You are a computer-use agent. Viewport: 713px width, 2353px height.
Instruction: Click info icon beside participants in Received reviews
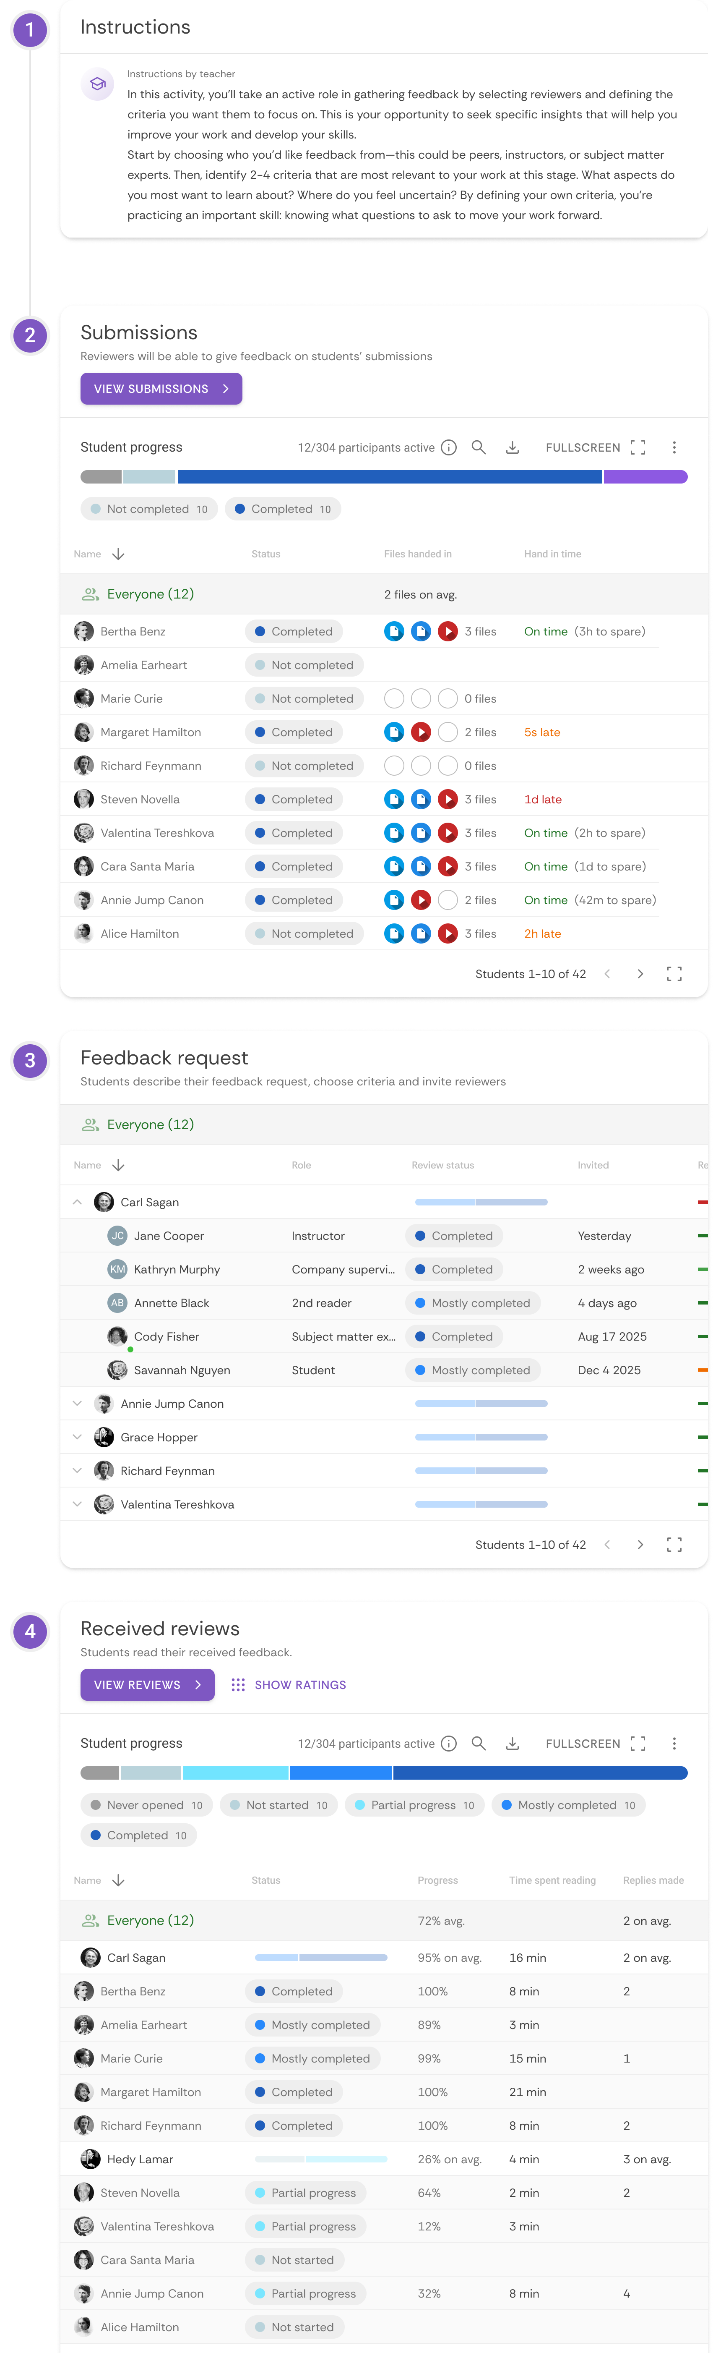448,1743
